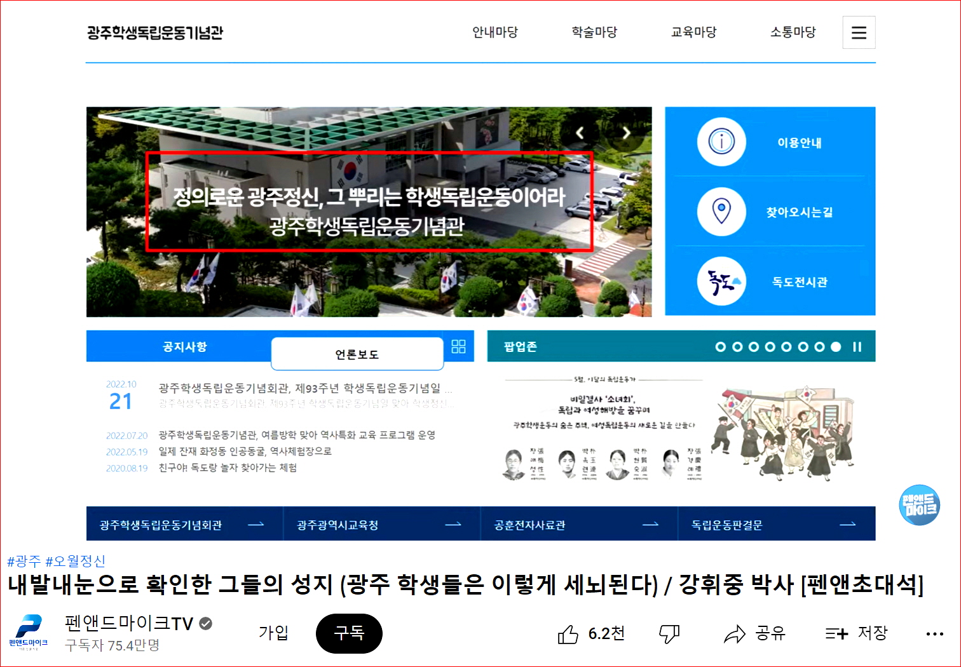Click the 저장 save to playlist button
Image resolution: width=961 pixels, height=667 pixels.
click(856, 633)
